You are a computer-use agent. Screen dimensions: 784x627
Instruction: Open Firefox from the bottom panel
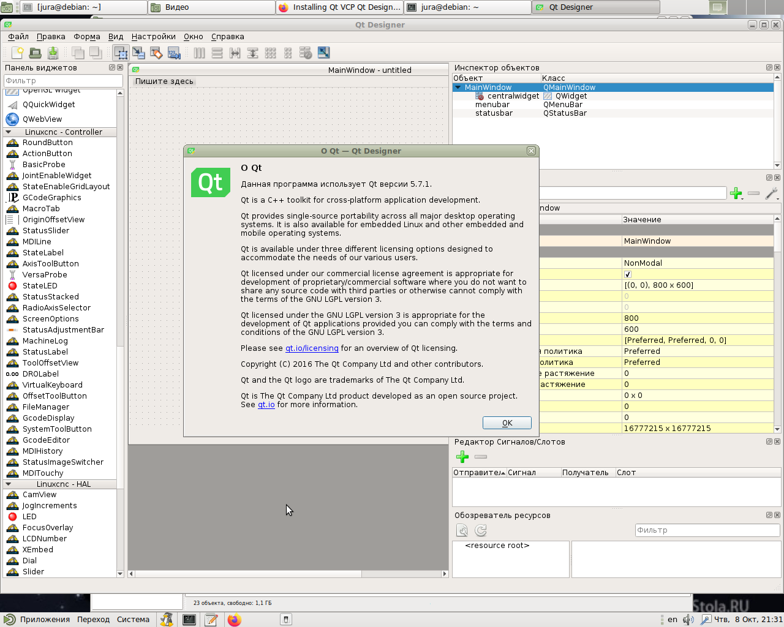point(234,620)
